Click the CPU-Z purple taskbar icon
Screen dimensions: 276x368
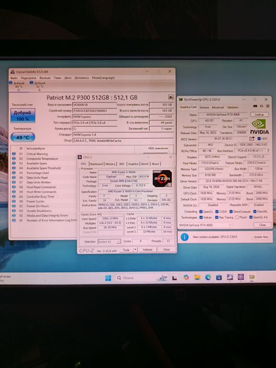coord(241,277)
